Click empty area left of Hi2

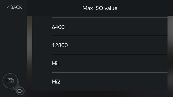click(42, 82)
